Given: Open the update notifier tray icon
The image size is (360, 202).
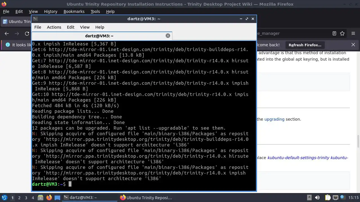Looking at the screenshot, I should click(343, 198).
